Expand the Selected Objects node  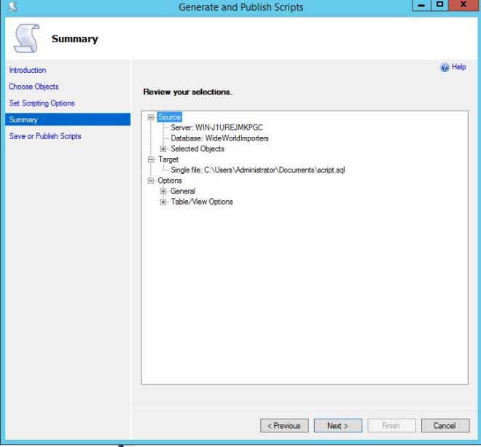point(164,149)
